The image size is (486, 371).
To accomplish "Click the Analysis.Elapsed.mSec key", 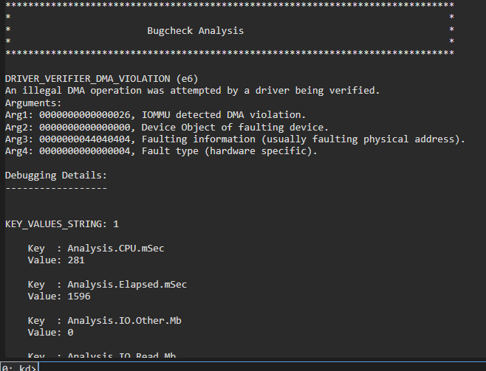I will pos(127,284).
